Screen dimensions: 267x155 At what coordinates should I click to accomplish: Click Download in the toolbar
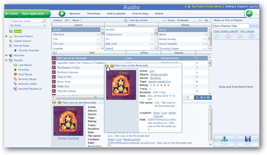[93, 13]
